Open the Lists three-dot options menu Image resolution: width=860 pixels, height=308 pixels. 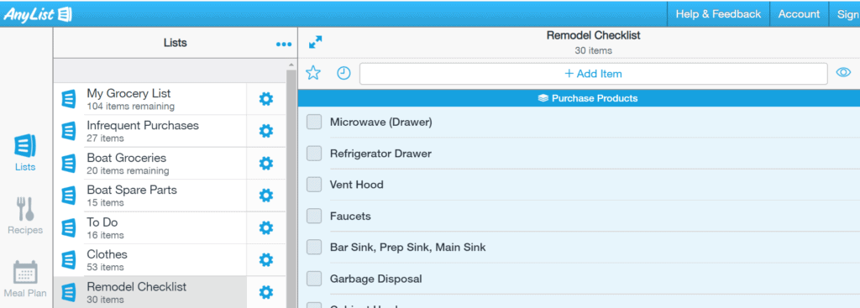(x=284, y=44)
